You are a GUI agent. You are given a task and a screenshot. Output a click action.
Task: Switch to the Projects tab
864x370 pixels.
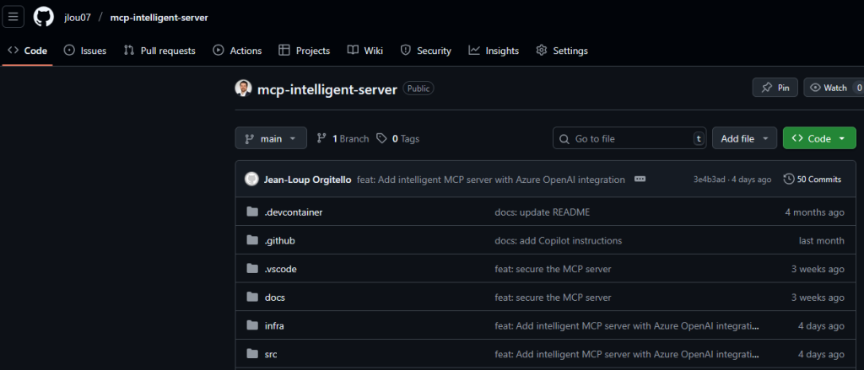[x=304, y=51]
